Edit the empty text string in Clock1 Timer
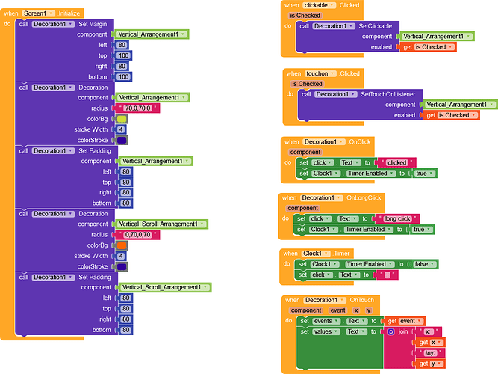498x374 pixels. tap(387, 275)
